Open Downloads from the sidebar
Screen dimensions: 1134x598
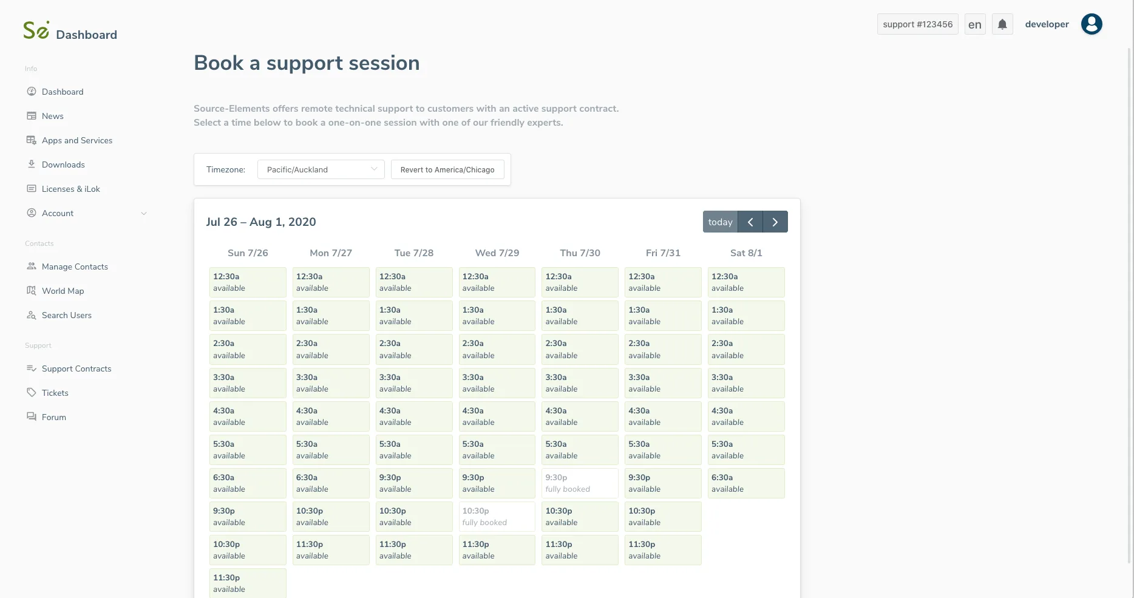[x=63, y=165]
